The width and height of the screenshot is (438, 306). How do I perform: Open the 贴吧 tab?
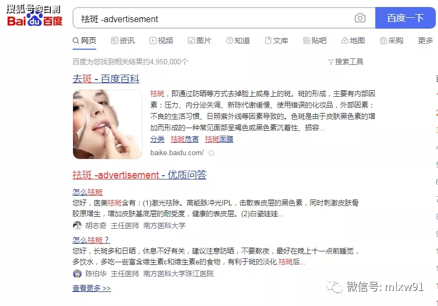315,41
